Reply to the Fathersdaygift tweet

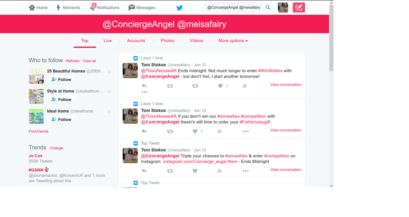[144, 131]
